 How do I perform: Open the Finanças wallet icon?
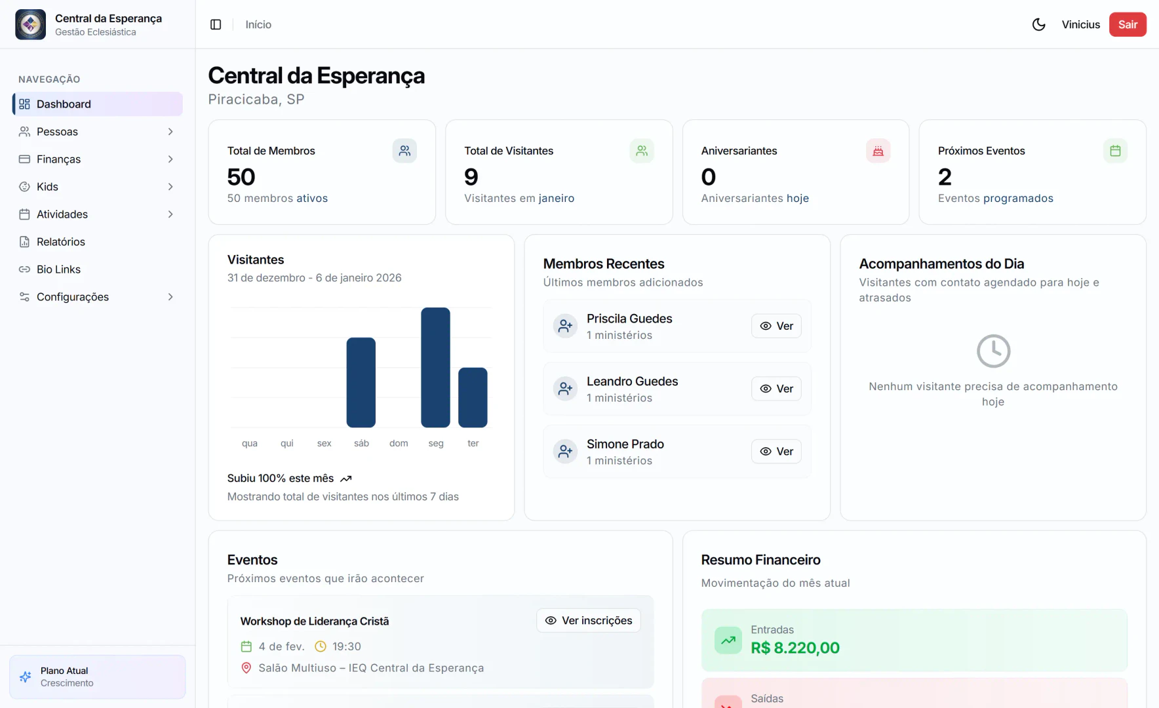(x=24, y=159)
